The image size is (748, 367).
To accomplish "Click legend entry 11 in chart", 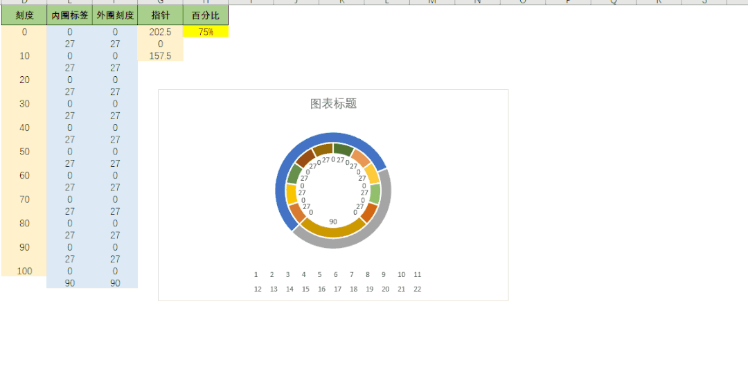I will click(418, 275).
